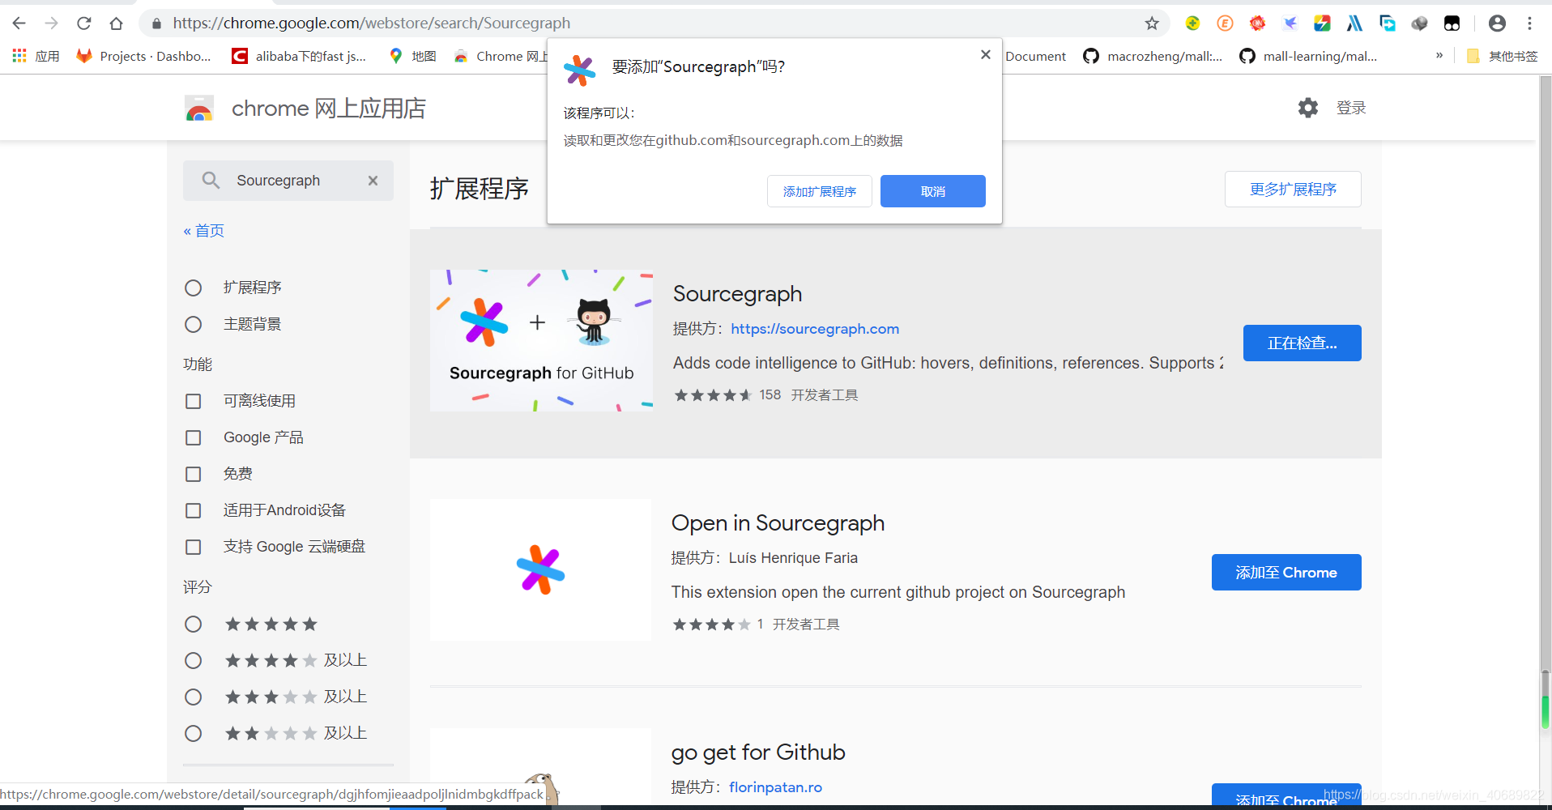Image resolution: width=1552 pixels, height=810 pixels.
Task: Click the Sourcegraph result title
Action: pyautogui.click(x=737, y=294)
